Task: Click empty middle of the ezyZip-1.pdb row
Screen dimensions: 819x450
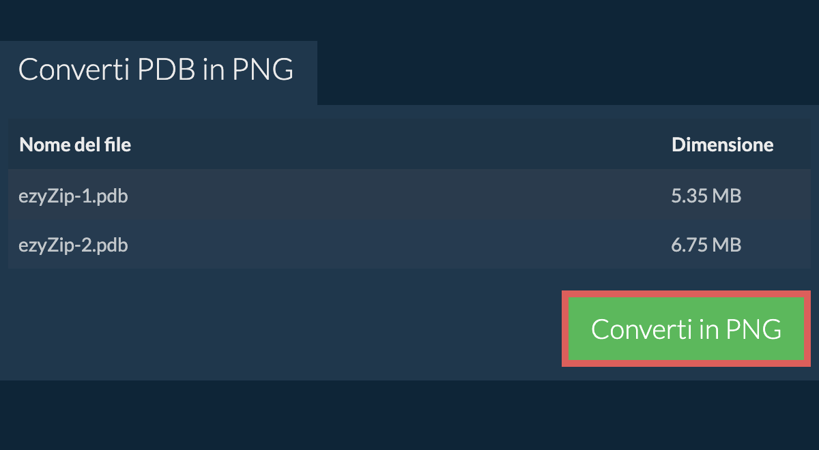Action: point(396,196)
